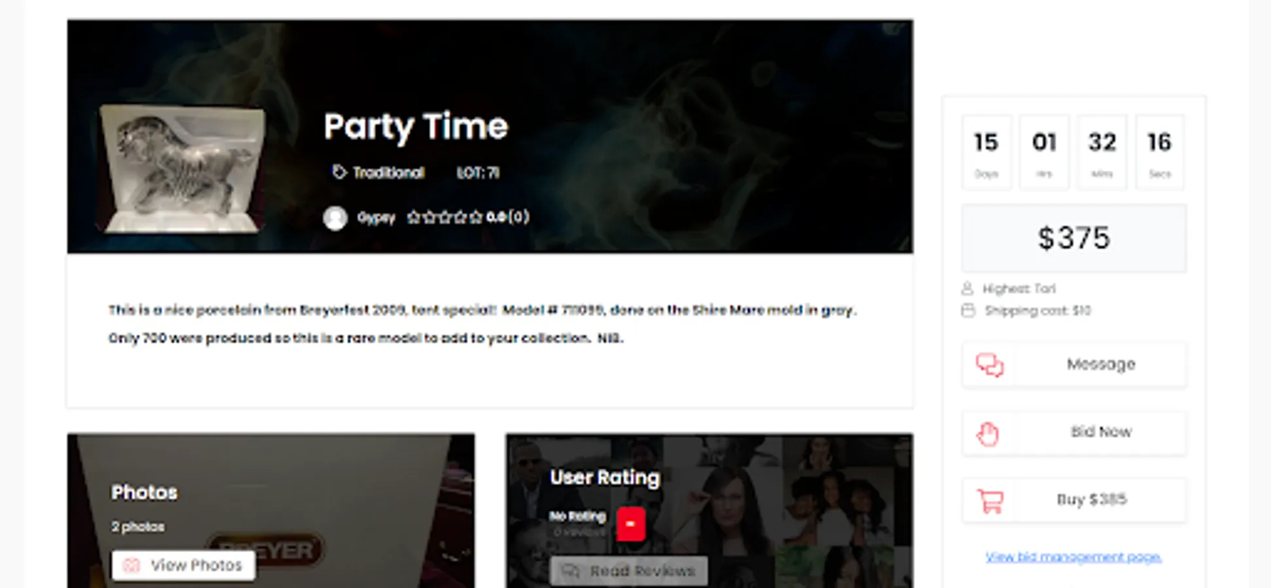Click the seller name Gypsy
Screen dimensions: 1271x588
tap(377, 218)
